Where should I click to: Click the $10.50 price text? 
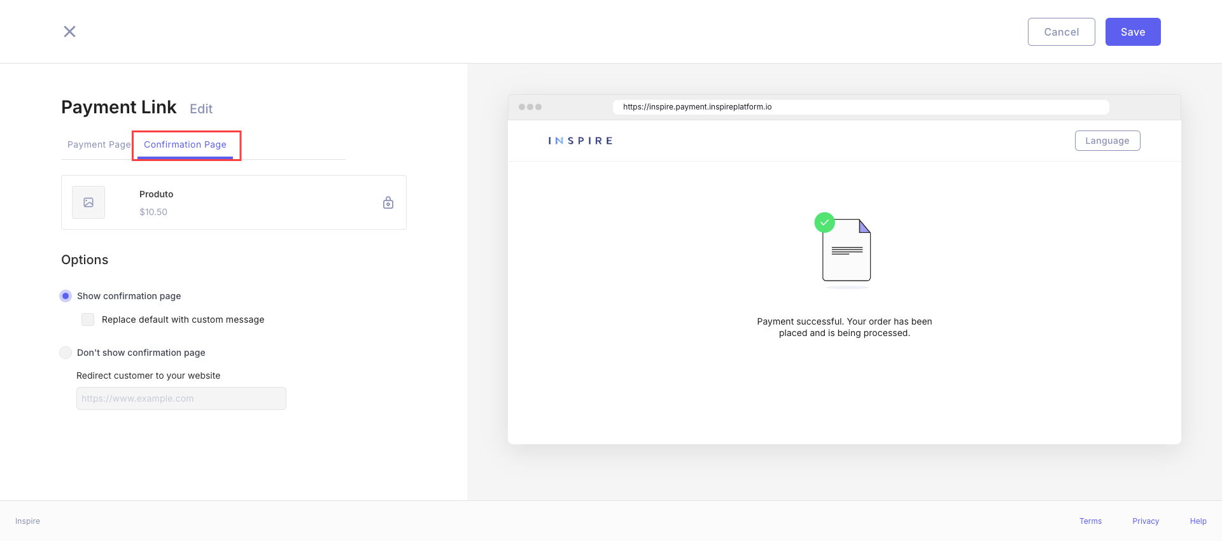[153, 212]
